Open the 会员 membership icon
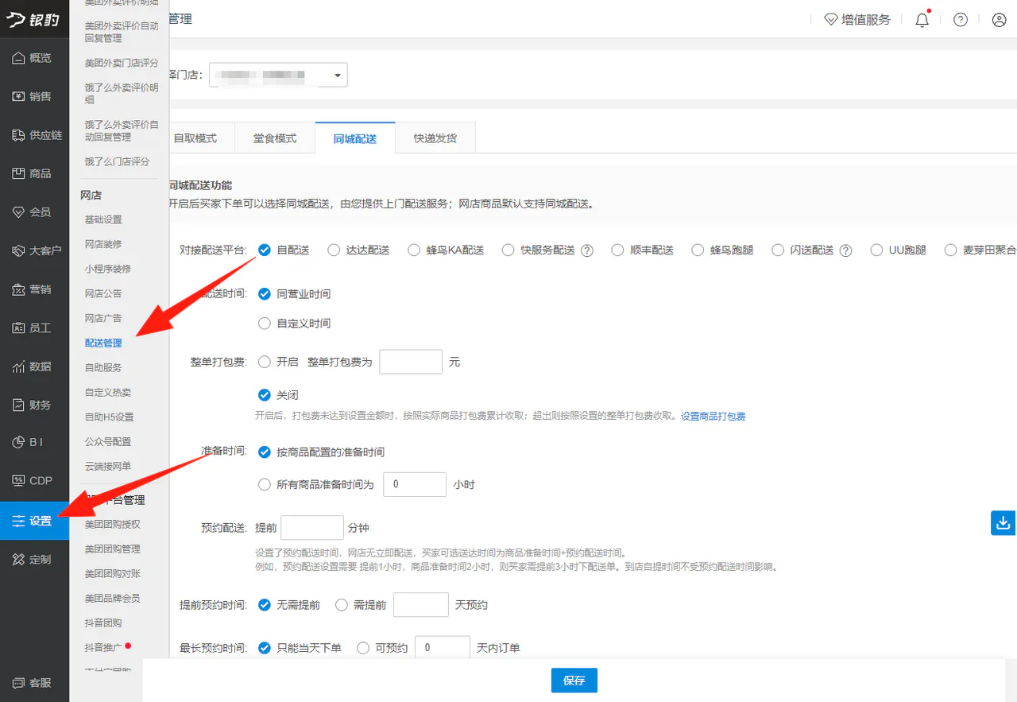This screenshot has width=1017, height=702. tap(18, 212)
